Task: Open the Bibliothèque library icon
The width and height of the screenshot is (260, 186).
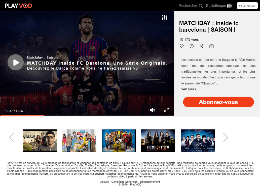Action: [x=230, y=6]
